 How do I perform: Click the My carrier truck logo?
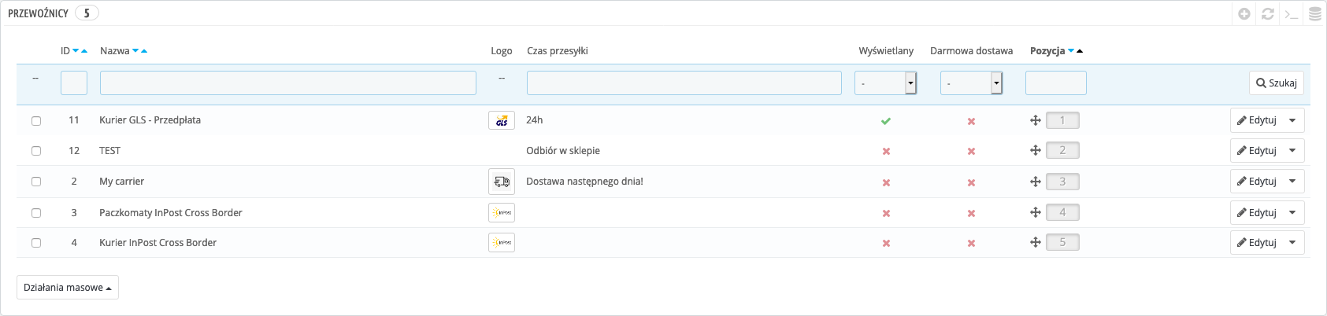502,182
